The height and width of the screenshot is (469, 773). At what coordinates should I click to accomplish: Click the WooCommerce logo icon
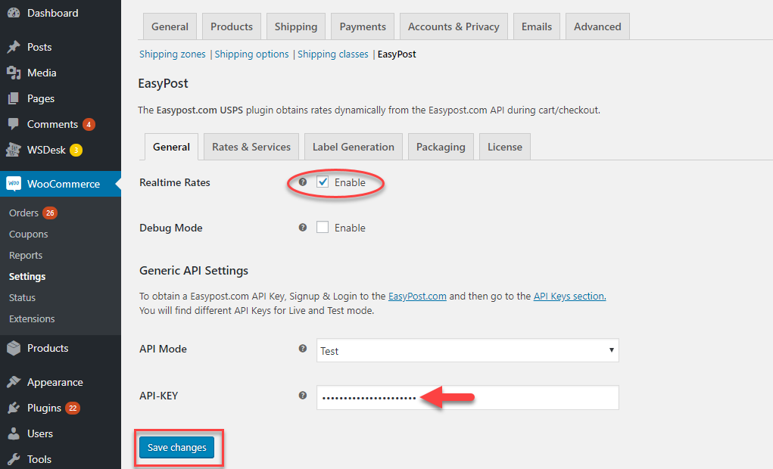[x=14, y=184]
